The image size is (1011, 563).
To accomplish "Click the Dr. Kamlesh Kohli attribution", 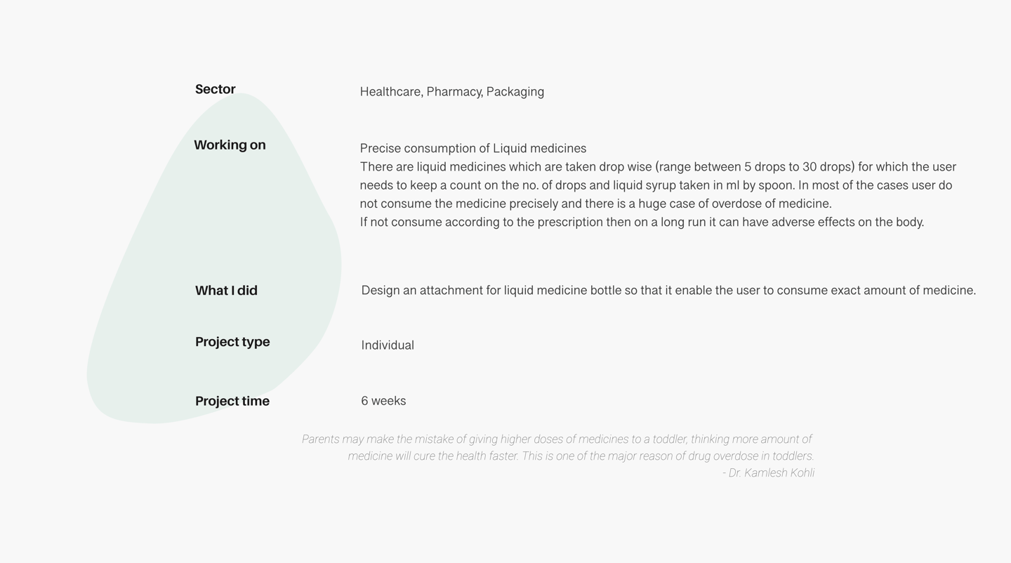I will [768, 473].
